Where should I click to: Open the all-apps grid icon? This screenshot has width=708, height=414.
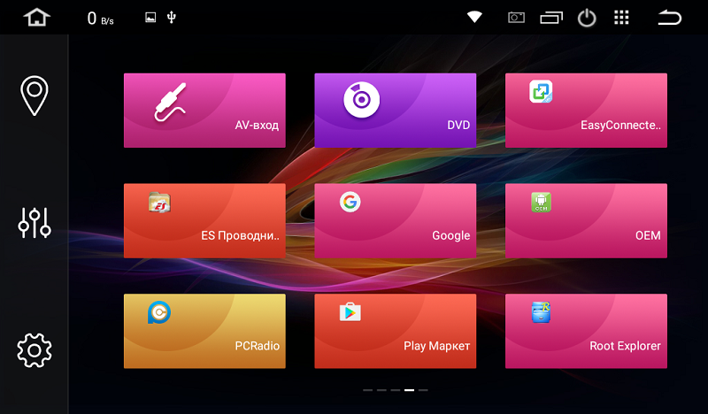click(x=621, y=18)
